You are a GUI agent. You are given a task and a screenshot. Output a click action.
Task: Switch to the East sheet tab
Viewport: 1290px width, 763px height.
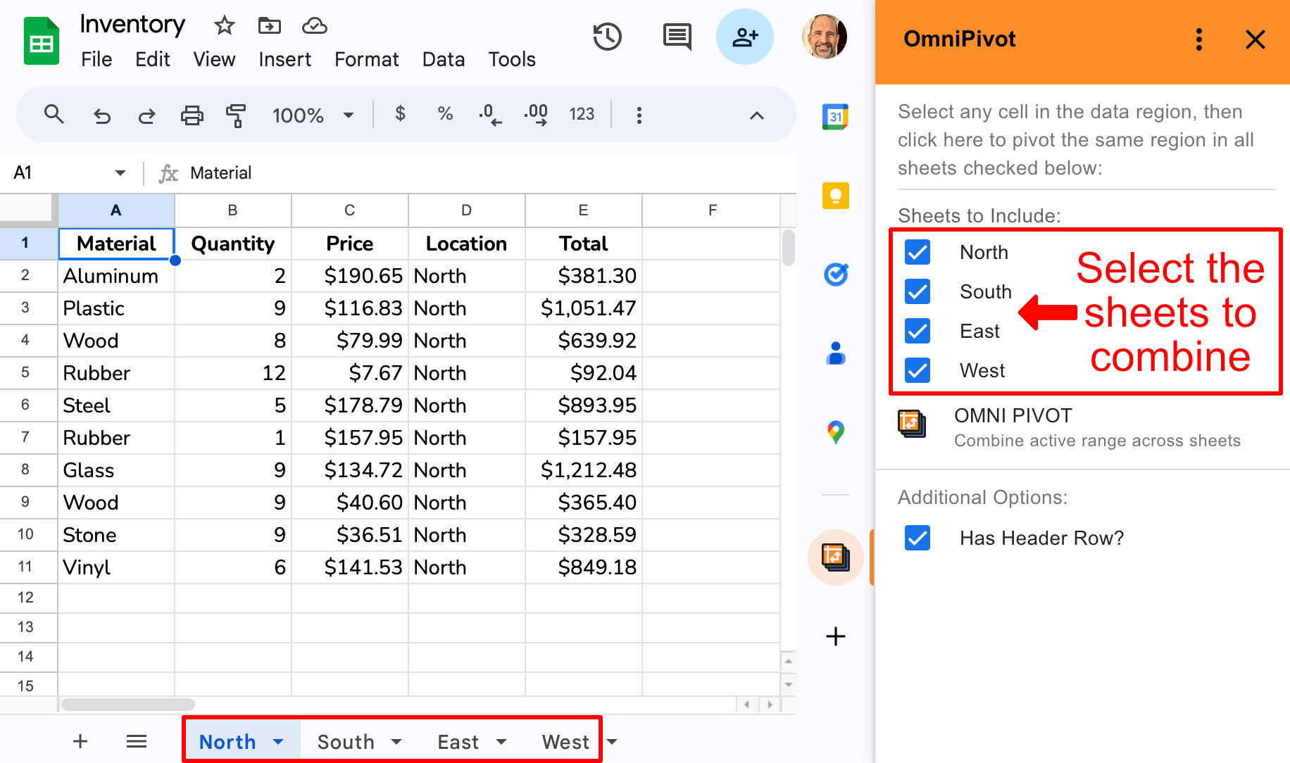pos(458,742)
